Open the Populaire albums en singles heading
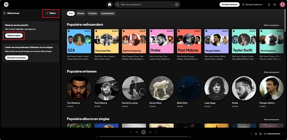This screenshot has width=287, height=140. (88, 119)
